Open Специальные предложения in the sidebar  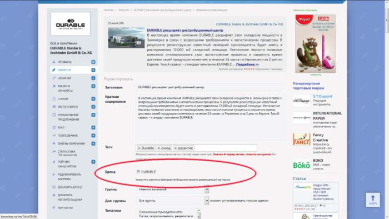point(68,117)
